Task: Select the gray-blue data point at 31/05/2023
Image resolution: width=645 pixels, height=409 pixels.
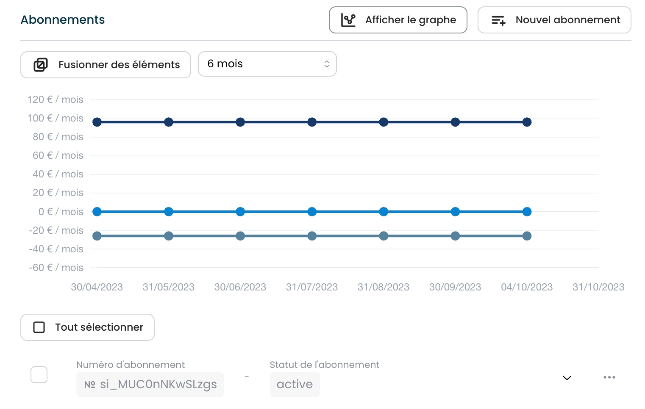Action: coord(169,236)
